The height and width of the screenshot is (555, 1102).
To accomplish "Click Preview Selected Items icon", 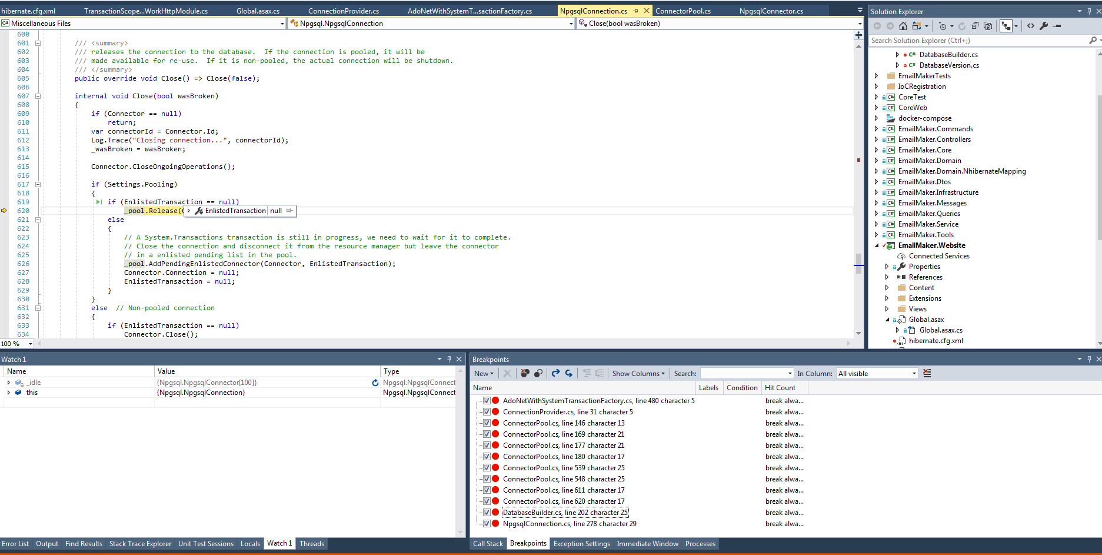I will click(x=1057, y=26).
